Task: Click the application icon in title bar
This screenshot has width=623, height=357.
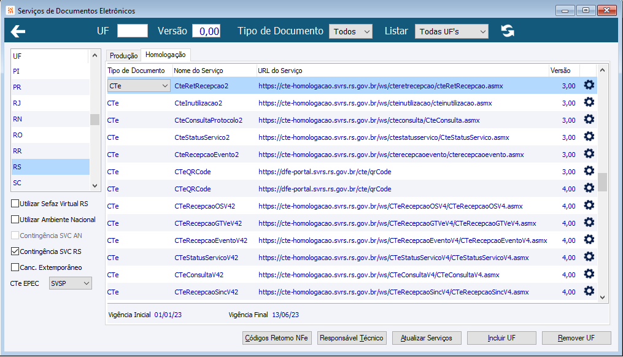Action: pyautogui.click(x=10, y=10)
